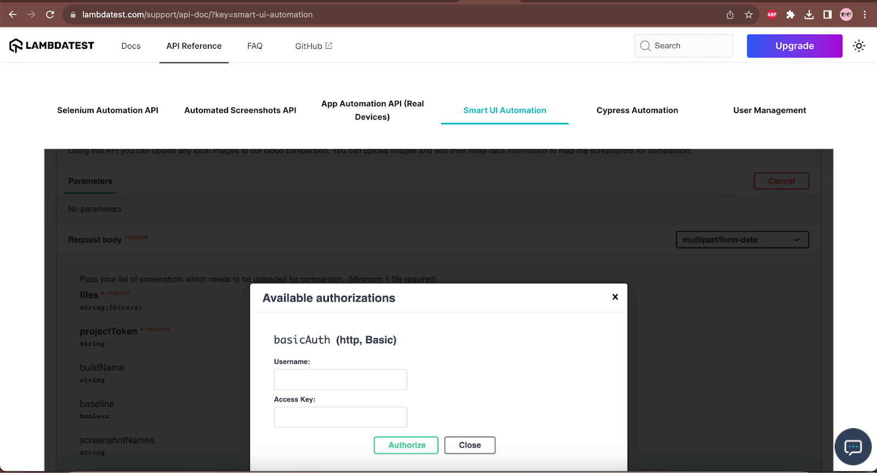Screen dimensions: 877x473
Task: Click the Authorize button
Action: [406, 445]
